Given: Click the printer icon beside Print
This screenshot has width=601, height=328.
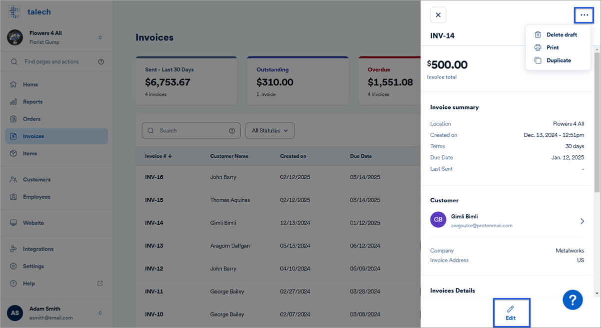Looking at the screenshot, I should [538, 47].
